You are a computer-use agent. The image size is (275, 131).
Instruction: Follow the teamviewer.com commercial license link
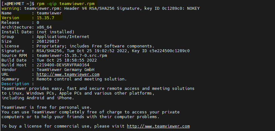point(158,126)
